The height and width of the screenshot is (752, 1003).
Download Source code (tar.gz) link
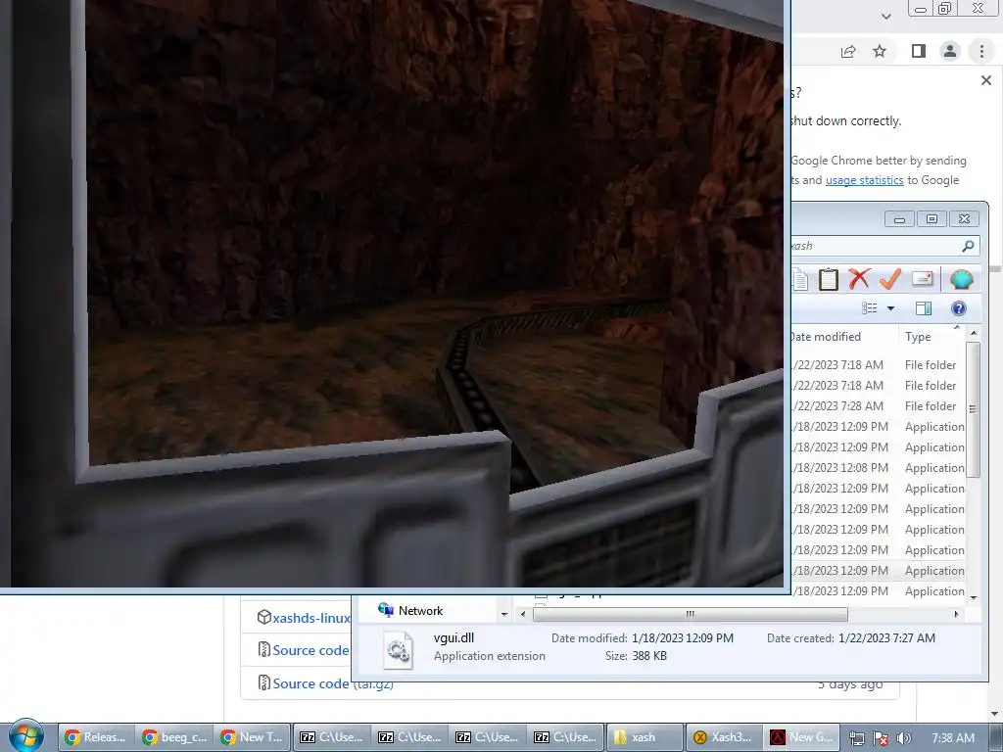pyautogui.click(x=333, y=683)
